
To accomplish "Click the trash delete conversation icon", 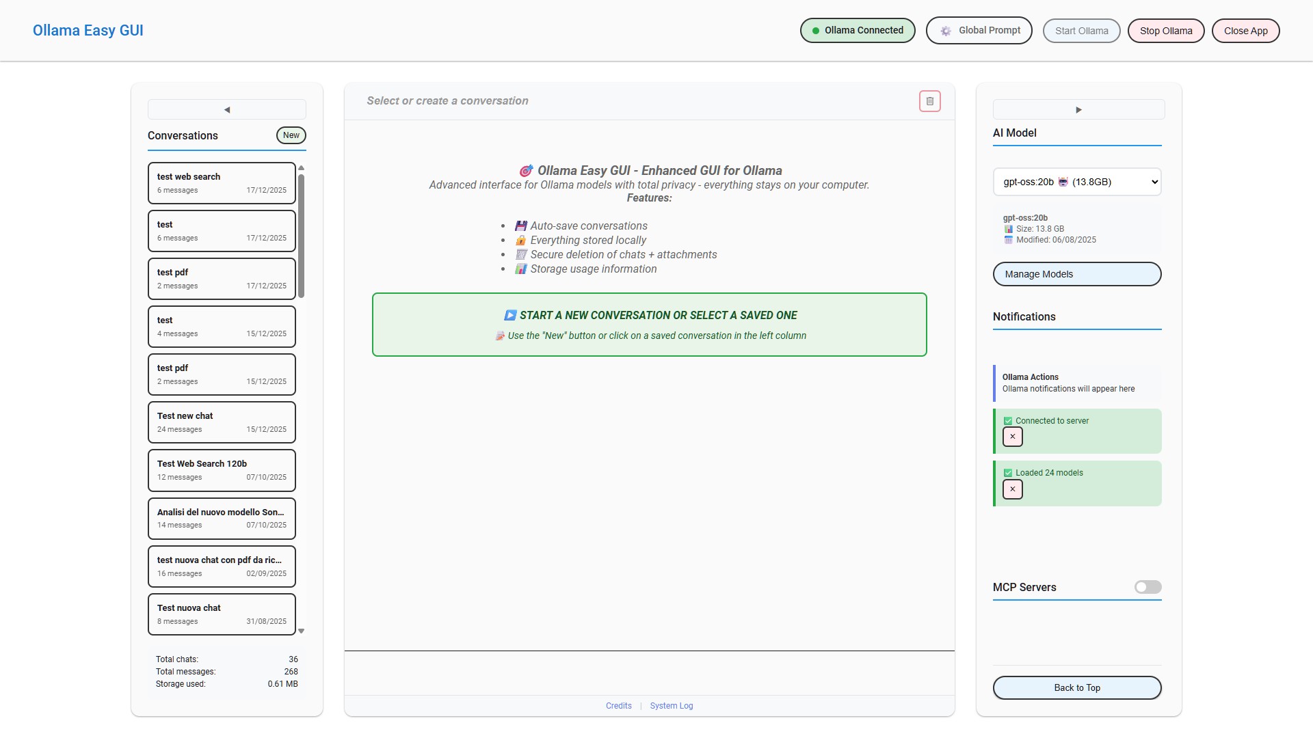I will tap(929, 101).
